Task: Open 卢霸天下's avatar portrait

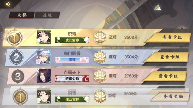Action: point(44,76)
